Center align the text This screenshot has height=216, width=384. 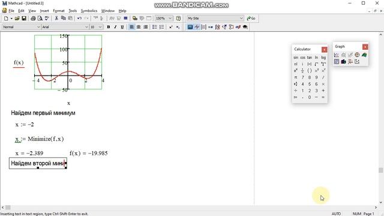click(139, 27)
